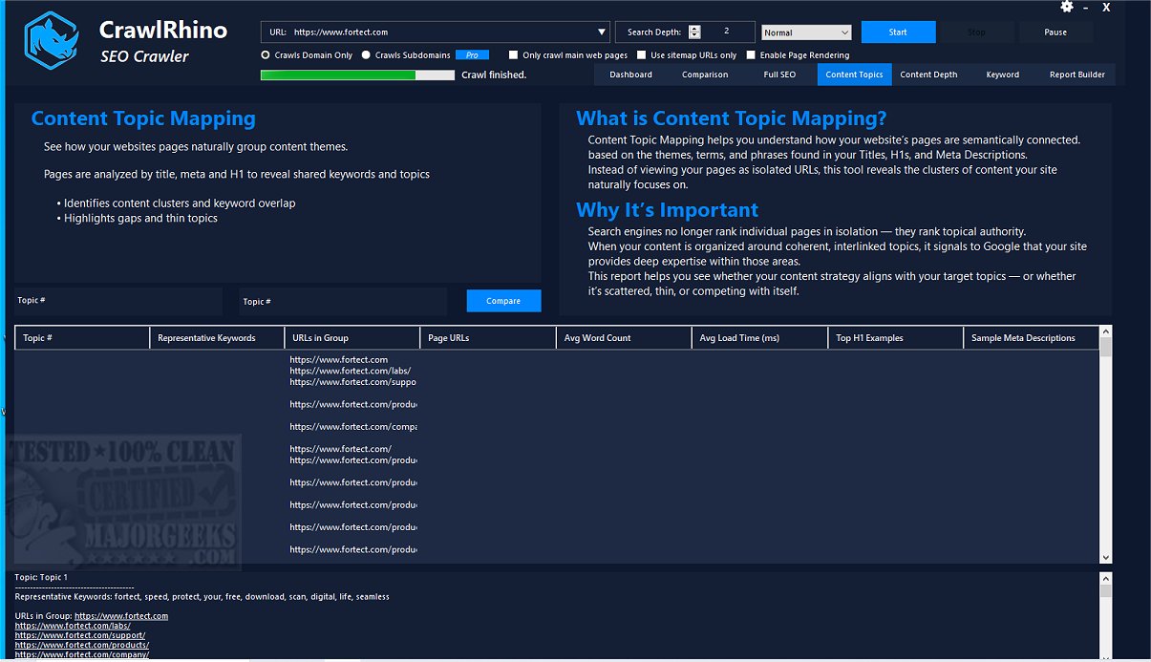Adjust Search Depth stepper arrows
Viewport: 1151px width, 662px height.
point(694,32)
